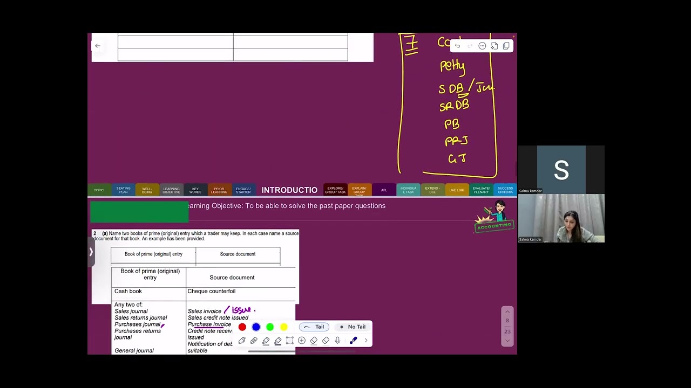Select the pencil tool
The width and height of the screenshot is (691, 388).
tap(254, 341)
